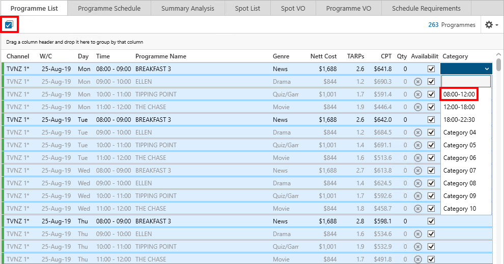504x264 pixels.
Task: Choose the 12:00-18:00 category option
Action: tap(459, 107)
